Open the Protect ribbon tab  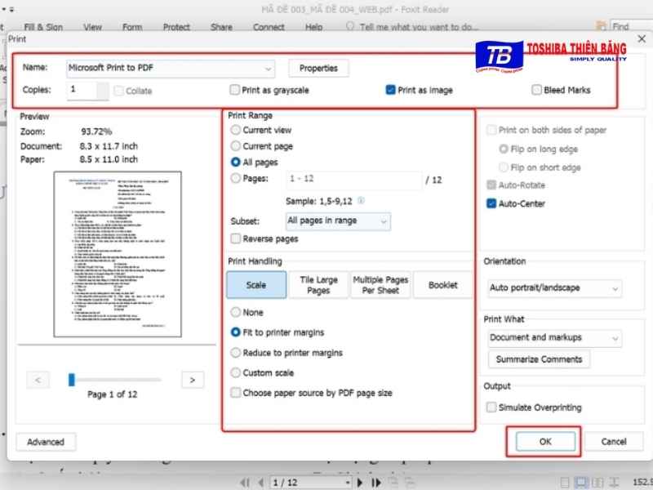176,27
